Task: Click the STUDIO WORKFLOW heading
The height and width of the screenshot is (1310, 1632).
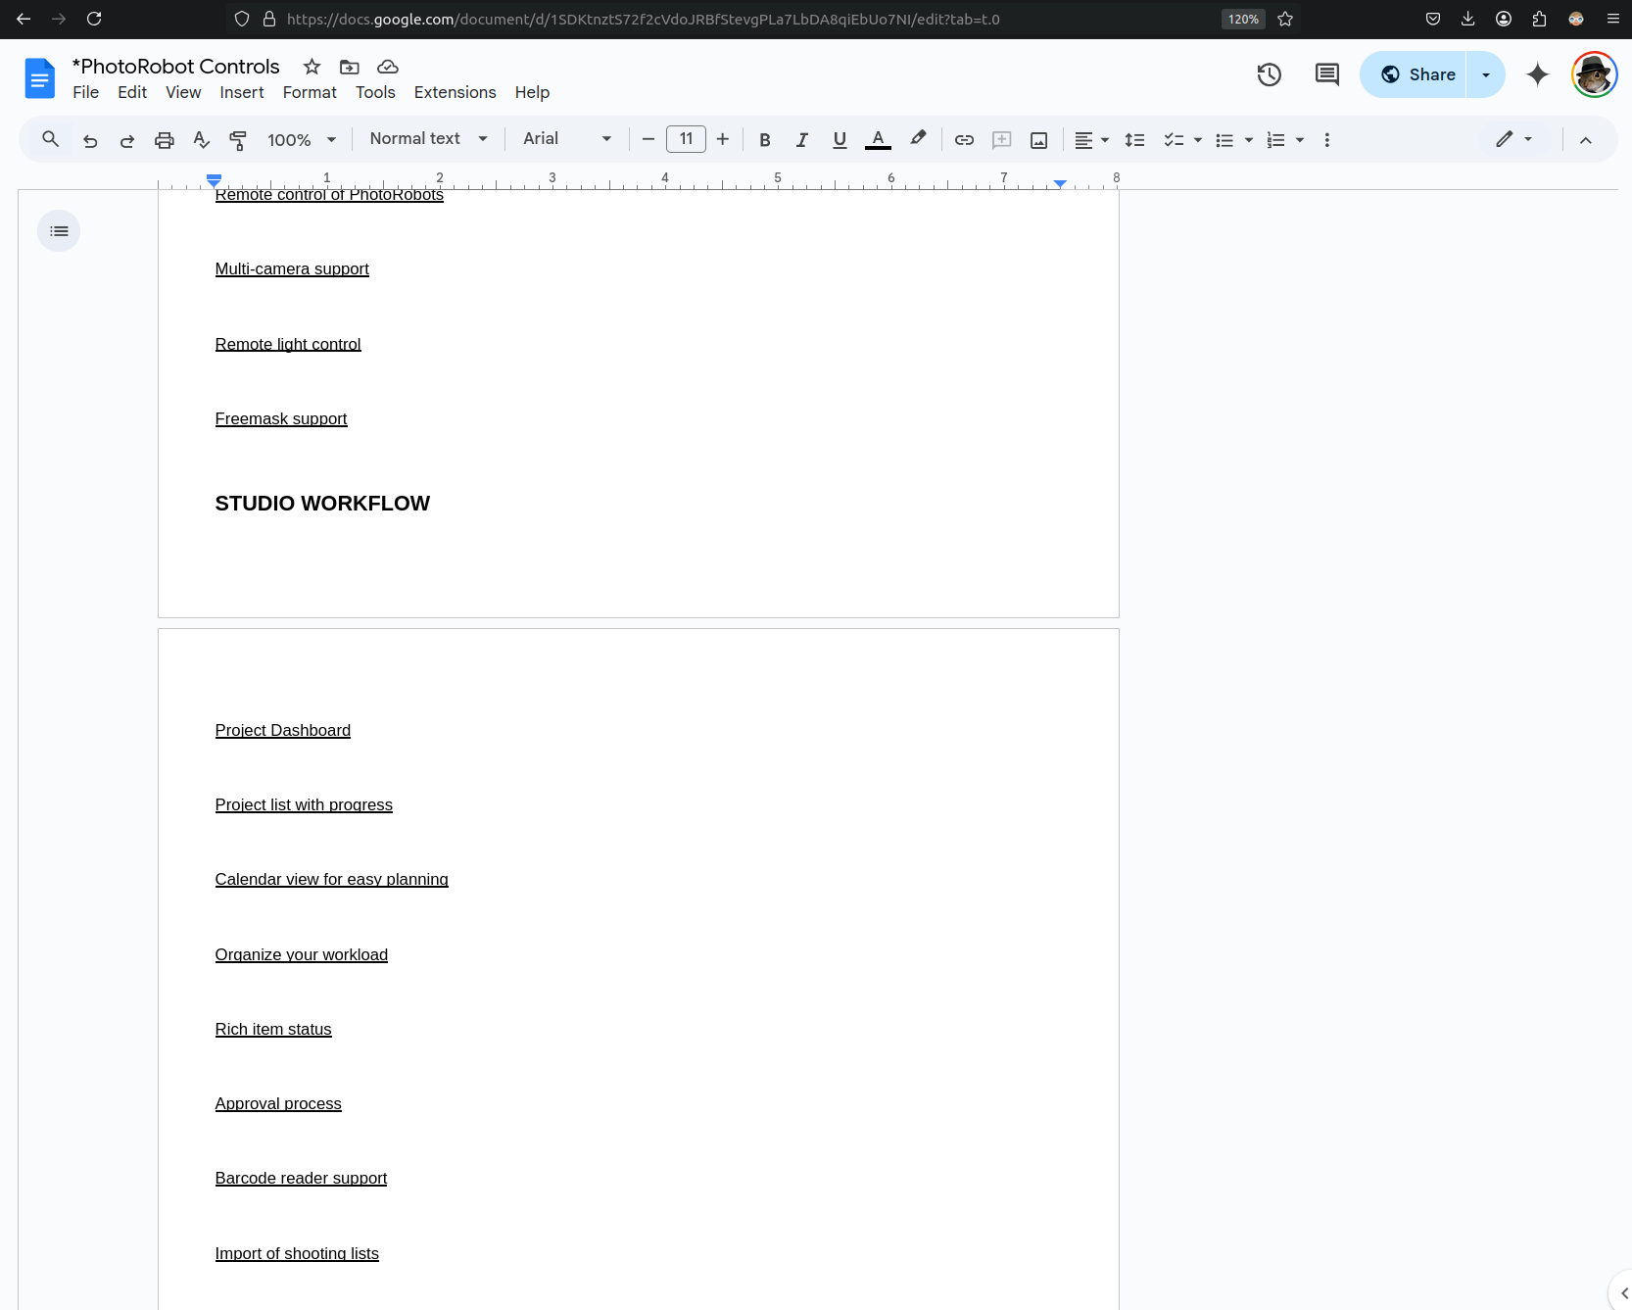Action: tap(322, 503)
